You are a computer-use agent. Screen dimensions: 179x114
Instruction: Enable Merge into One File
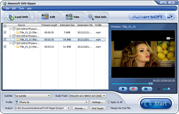[x=109, y=108]
